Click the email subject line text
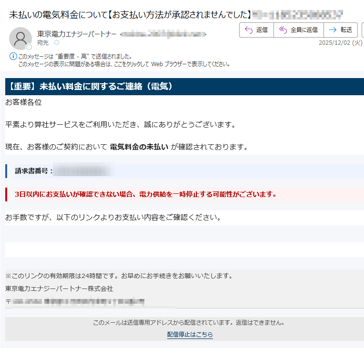Screen dimensions: 364x348 tap(130, 14)
